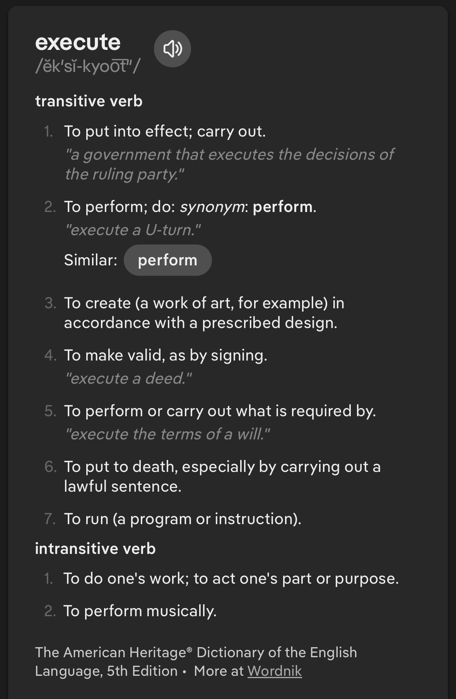Select the phonetic pronunciation text

point(87,67)
